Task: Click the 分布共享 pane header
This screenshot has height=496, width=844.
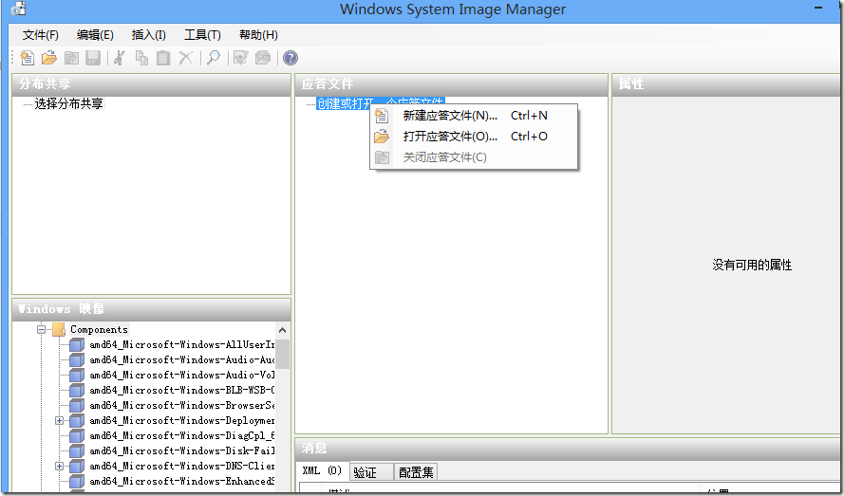Action: [151, 84]
